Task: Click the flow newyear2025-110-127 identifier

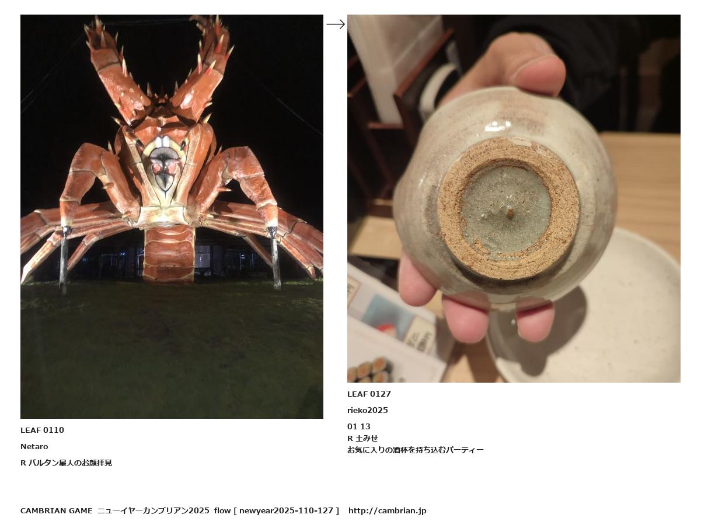Action: [x=277, y=511]
